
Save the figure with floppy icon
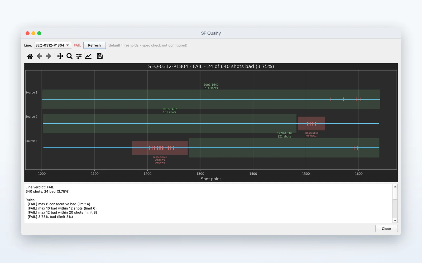tap(100, 56)
